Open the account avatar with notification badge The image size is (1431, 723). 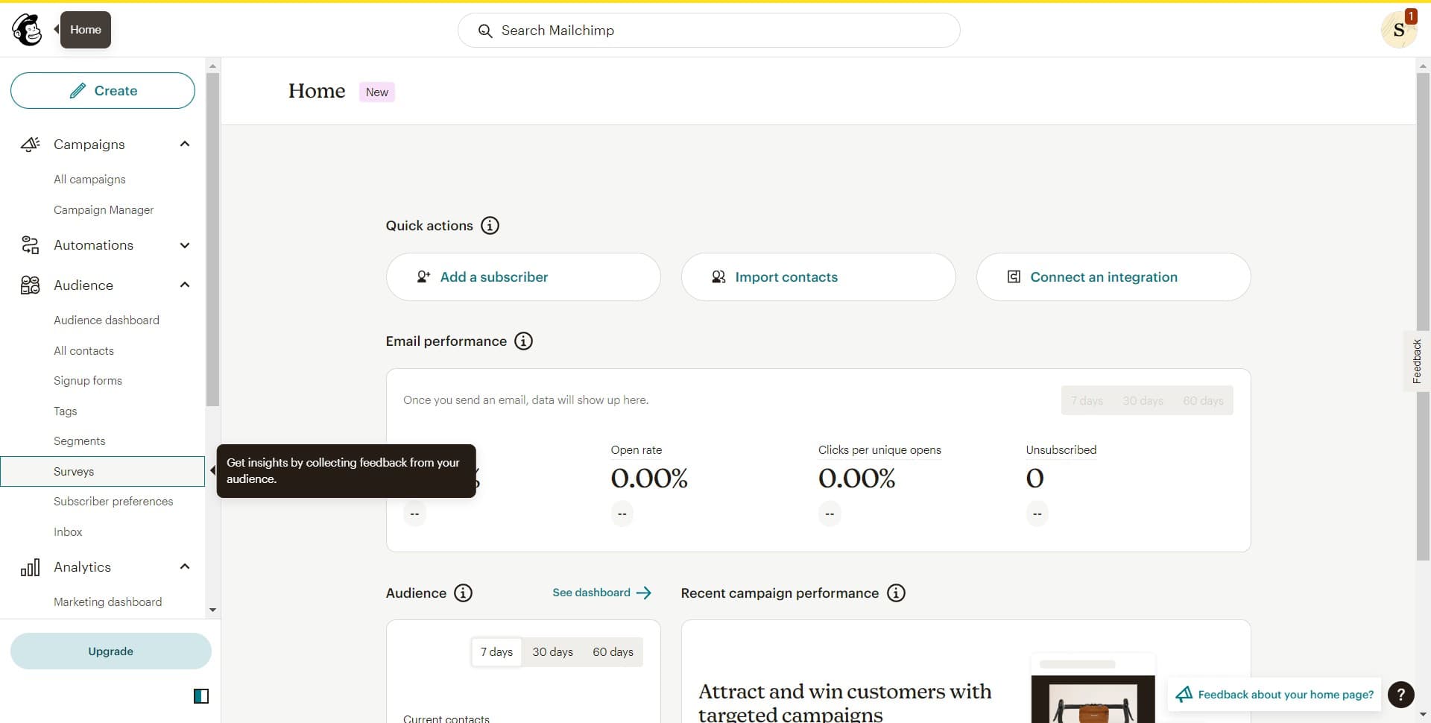[1400, 30]
